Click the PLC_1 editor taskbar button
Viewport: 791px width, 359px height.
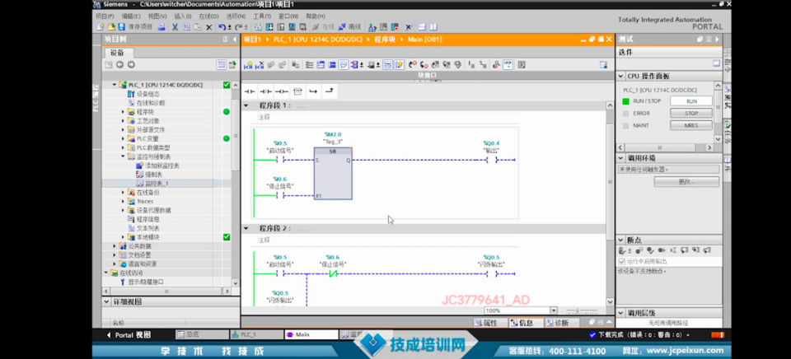pos(256,334)
